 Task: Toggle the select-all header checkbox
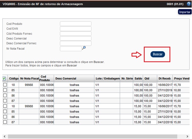coord(5,79)
